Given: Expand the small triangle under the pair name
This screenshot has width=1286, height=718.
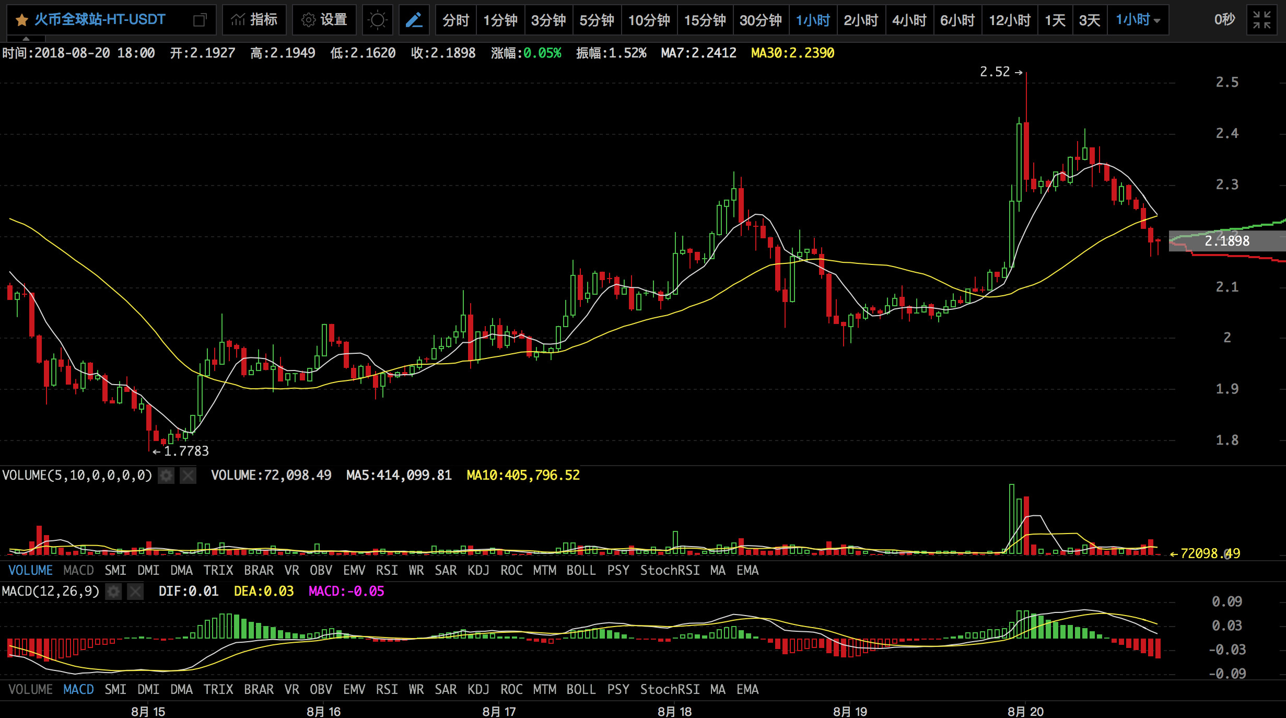Looking at the screenshot, I should [x=26, y=39].
